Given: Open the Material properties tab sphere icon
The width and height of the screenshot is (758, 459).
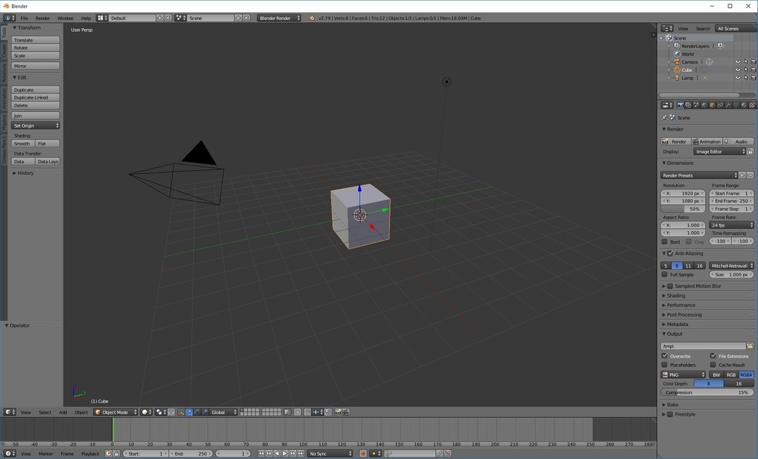Looking at the screenshot, I should 744,105.
